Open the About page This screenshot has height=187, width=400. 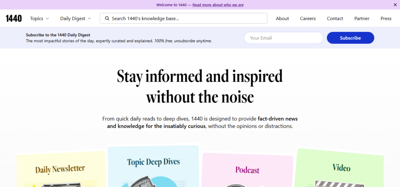pyautogui.click(x=282, y=18)
